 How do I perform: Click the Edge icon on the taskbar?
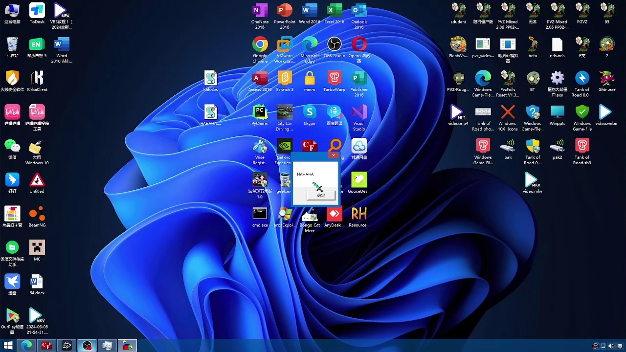26,346
